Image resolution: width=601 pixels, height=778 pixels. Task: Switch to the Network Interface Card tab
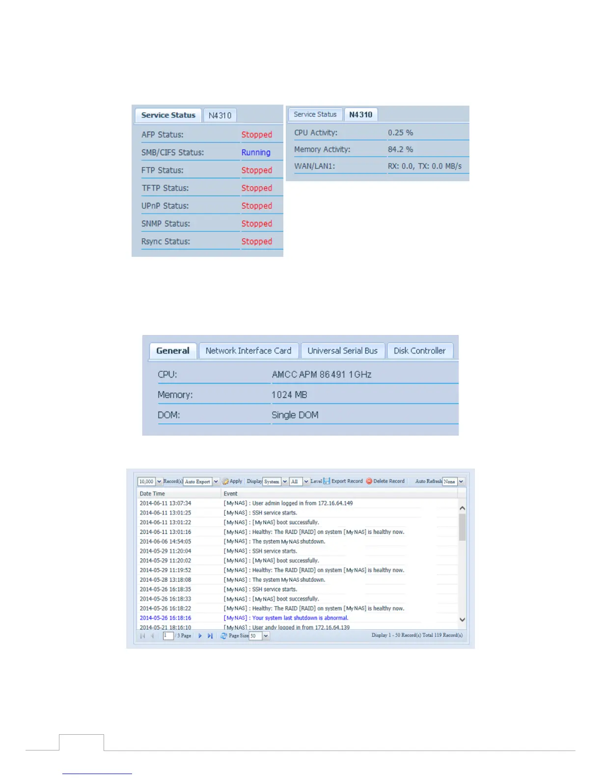[248, 351]
